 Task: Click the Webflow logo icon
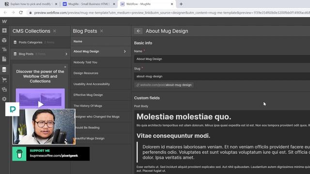pyautogui.click(x=4, y=21)
